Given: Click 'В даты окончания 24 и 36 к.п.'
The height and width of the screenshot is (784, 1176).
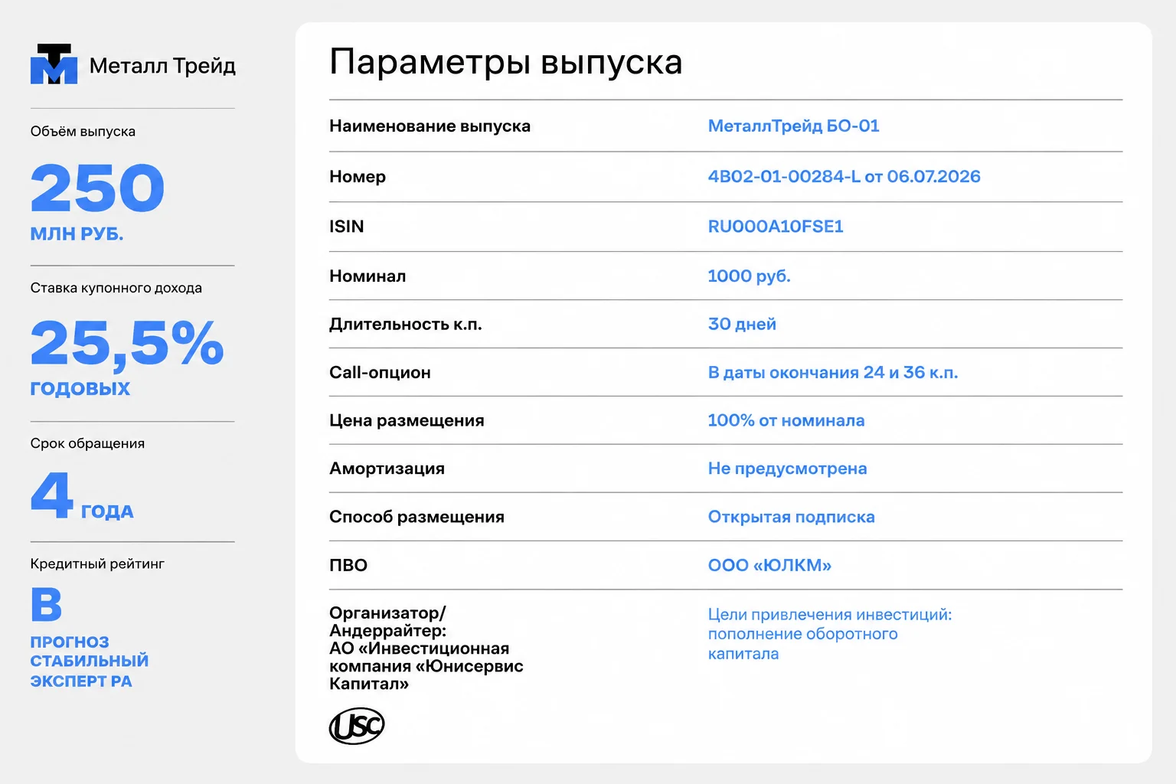Looking at the screenshot, I should tap(833, 373).
